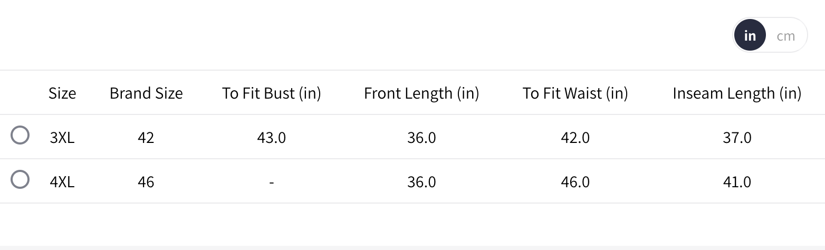Click brand size 42 cell
825x250 pixels.
pyautogui.click(x=146, y=138)
